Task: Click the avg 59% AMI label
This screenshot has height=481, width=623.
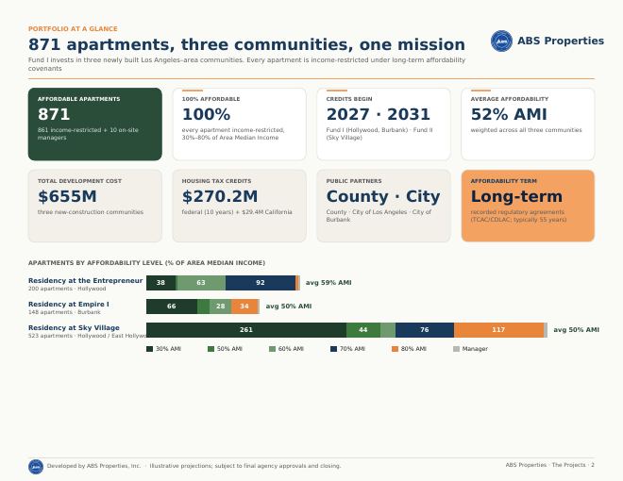Action: pyautogui.click(x=328, y=283)
